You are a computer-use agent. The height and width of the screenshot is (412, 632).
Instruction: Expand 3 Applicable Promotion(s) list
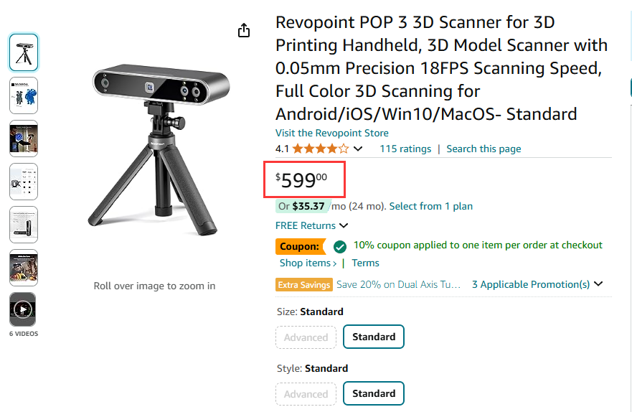coord(537,284)
